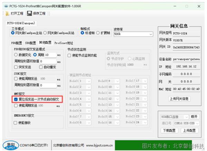
Task: Click the 网关版本 V1007R field
Action: point(186,40)
